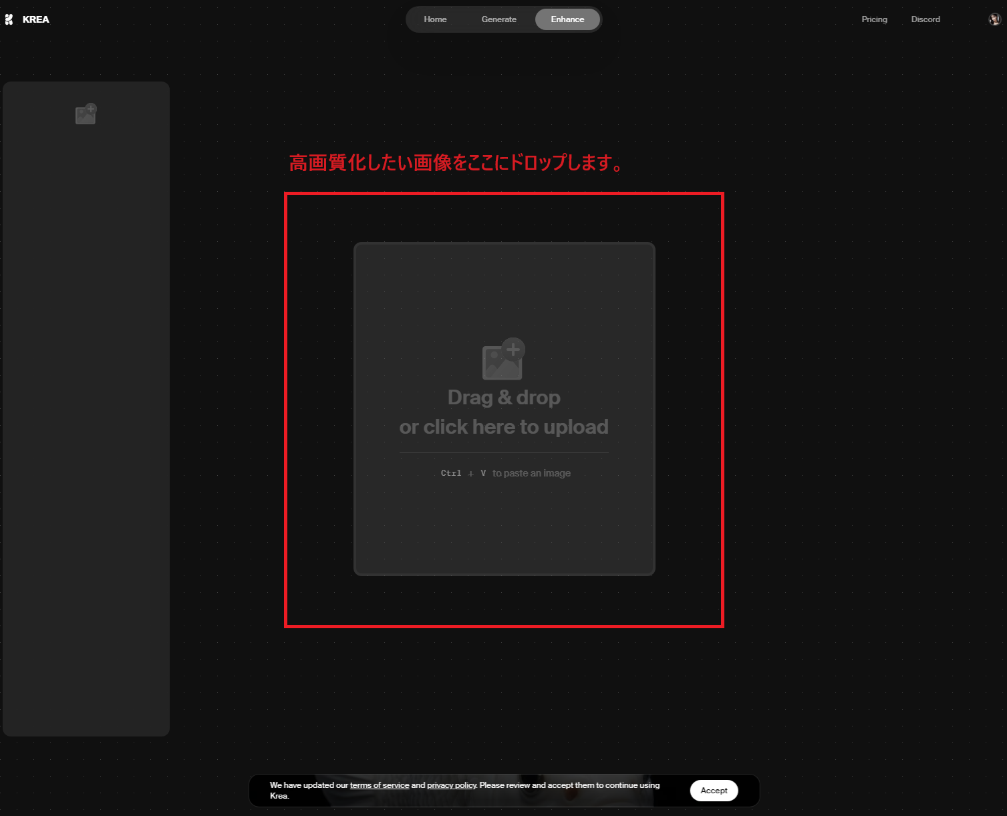
Task: Click 'or click here to upload' text
Action: [x=504, y=427]
